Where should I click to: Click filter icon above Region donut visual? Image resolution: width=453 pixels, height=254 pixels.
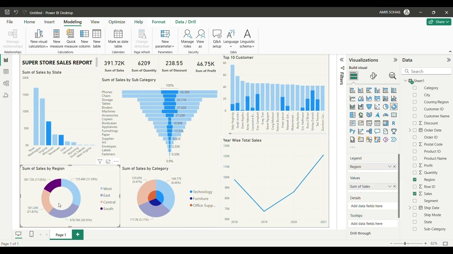(x=100, y=162)
